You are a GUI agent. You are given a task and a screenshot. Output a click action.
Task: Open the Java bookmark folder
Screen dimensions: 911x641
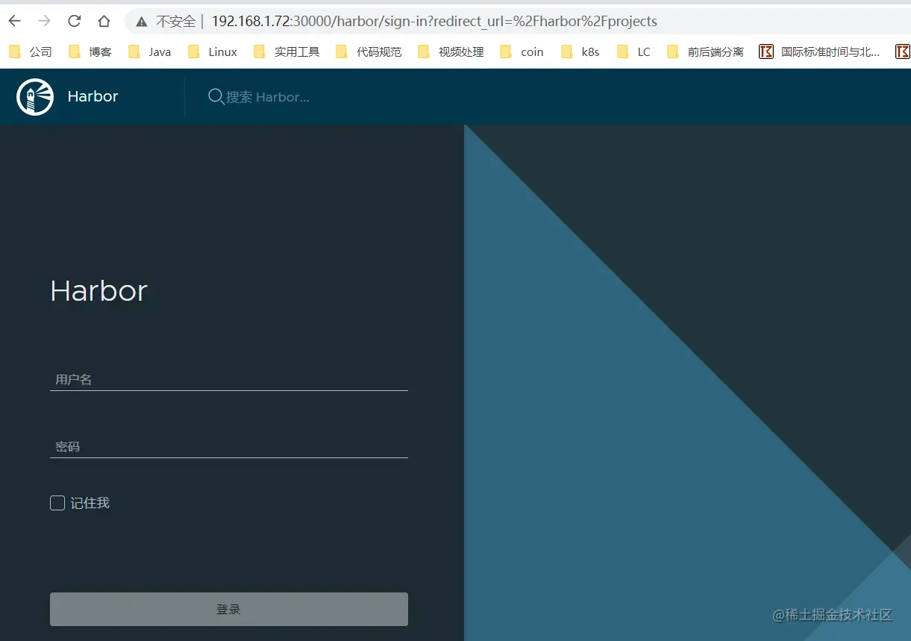coord(149,51)
